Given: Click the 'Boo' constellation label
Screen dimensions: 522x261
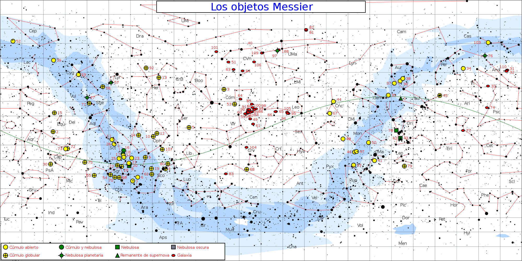Looking at the screenshot, I should (199, 80).
